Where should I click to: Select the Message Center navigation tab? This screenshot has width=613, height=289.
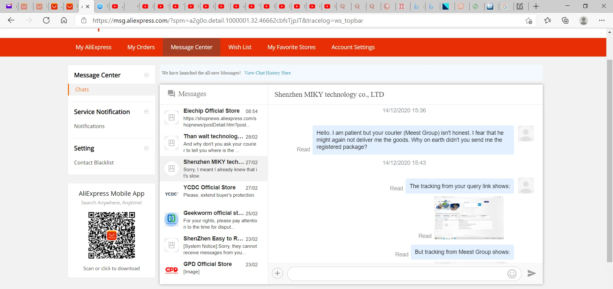192,47
